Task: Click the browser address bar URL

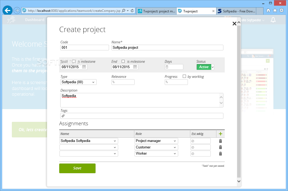Action: point(74,11)
